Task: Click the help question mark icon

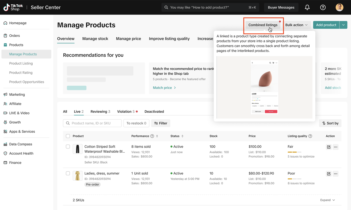Action: pyautogui.click(x=323, y=7)
